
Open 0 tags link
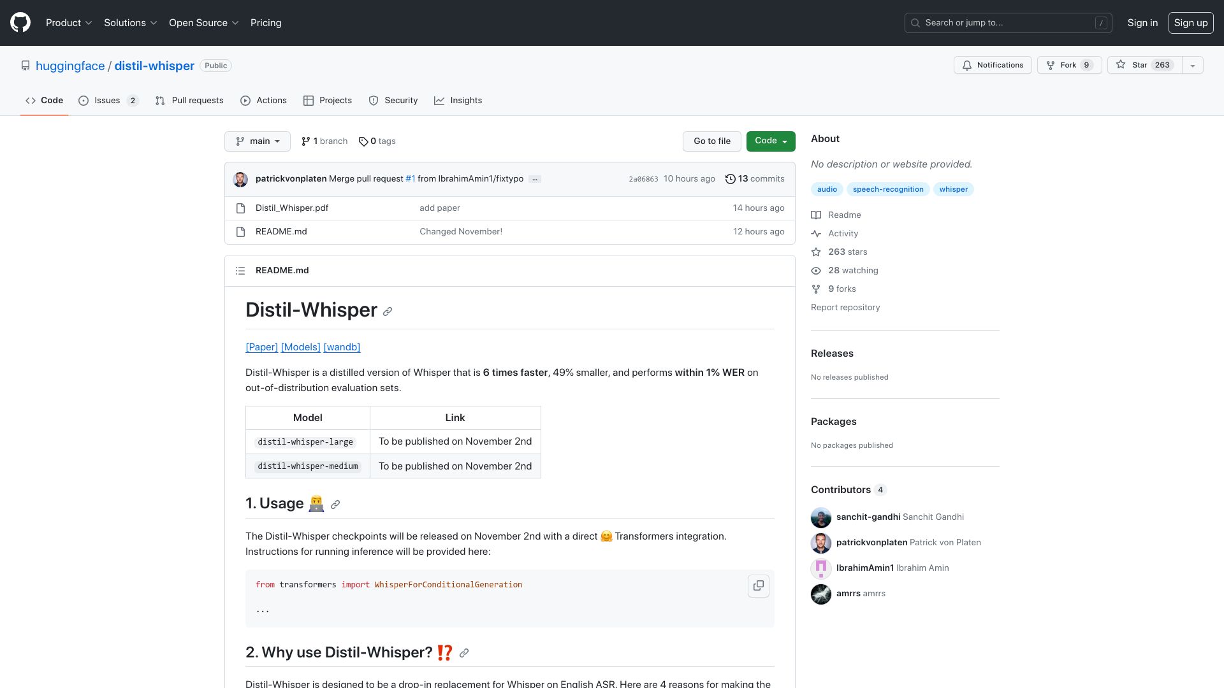(x=377, y=141)
